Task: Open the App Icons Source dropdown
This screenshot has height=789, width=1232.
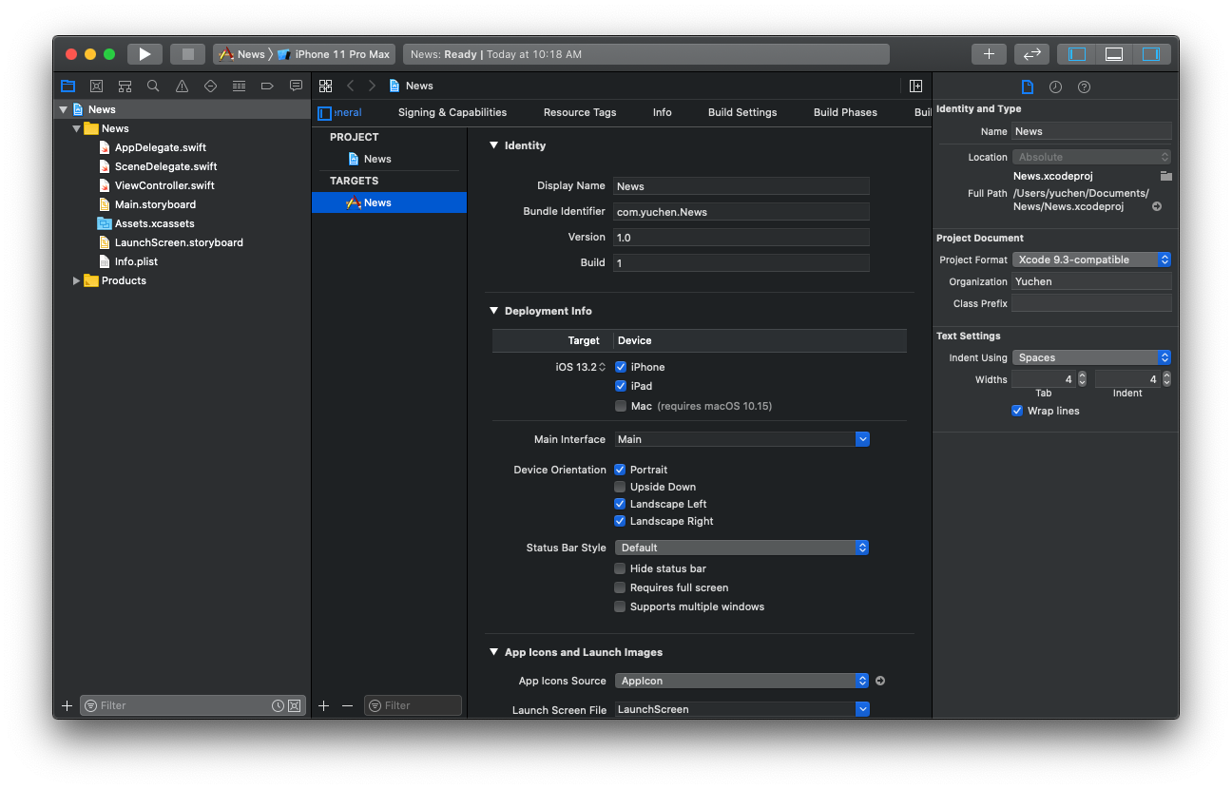Action: 741,681
